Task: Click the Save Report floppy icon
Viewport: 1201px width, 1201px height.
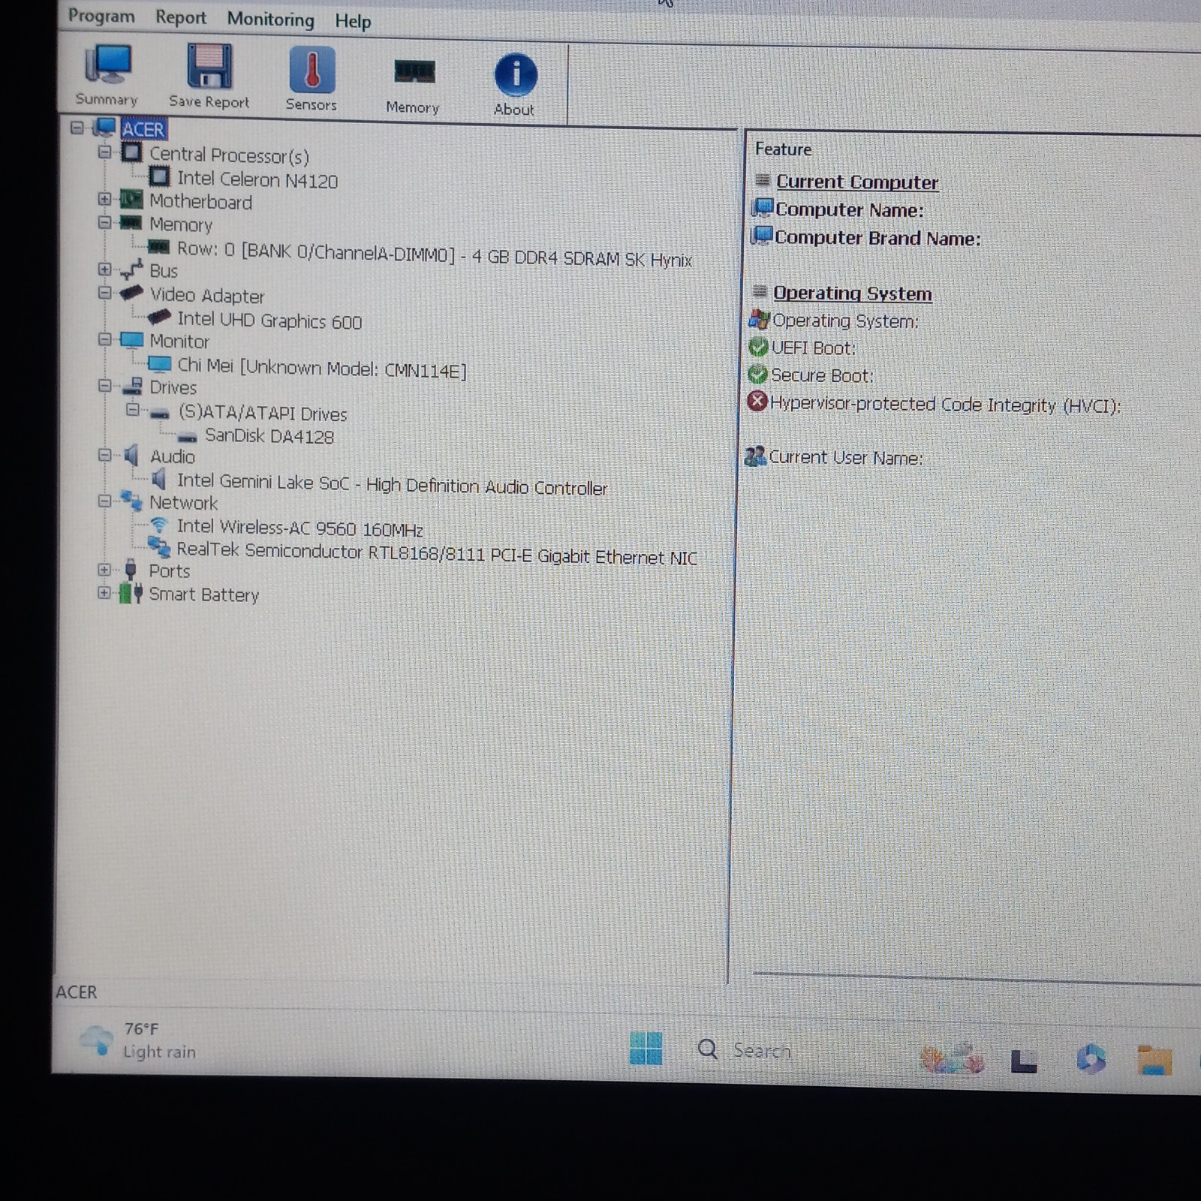Action: [x=209, y=77]
